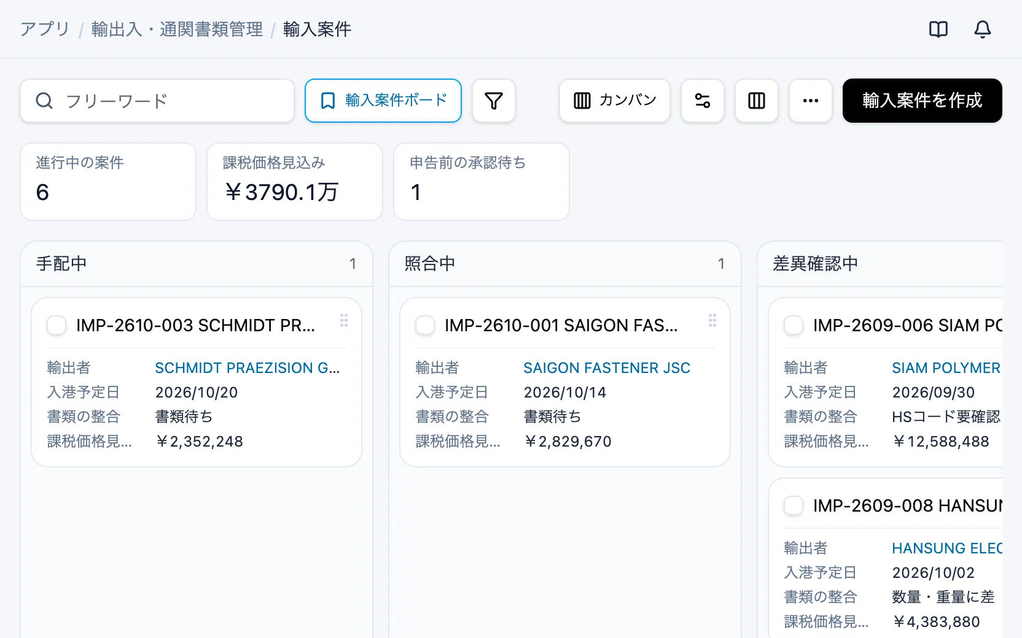Open the card titled IMP-2610-003 SCHMIDT
Screen dimensions: 1022x638
pos(195,325)
